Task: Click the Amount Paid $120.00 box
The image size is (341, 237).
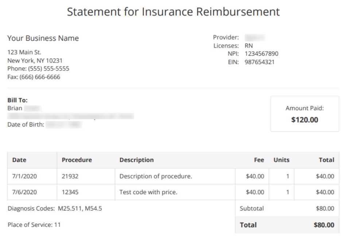Action: tap(305, 114)
